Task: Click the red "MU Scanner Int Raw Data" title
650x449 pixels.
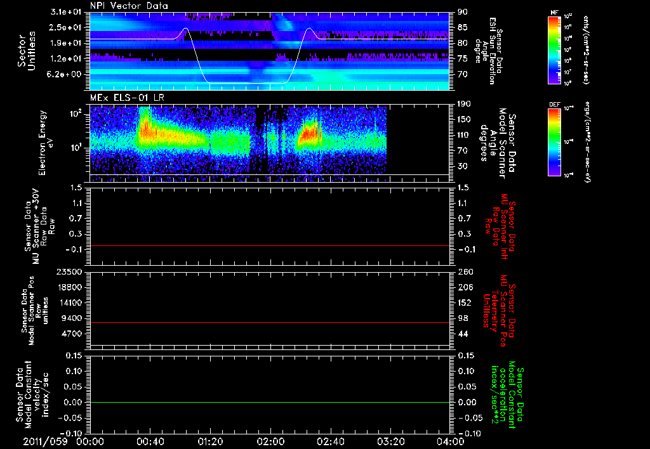Action: point(500,226)
